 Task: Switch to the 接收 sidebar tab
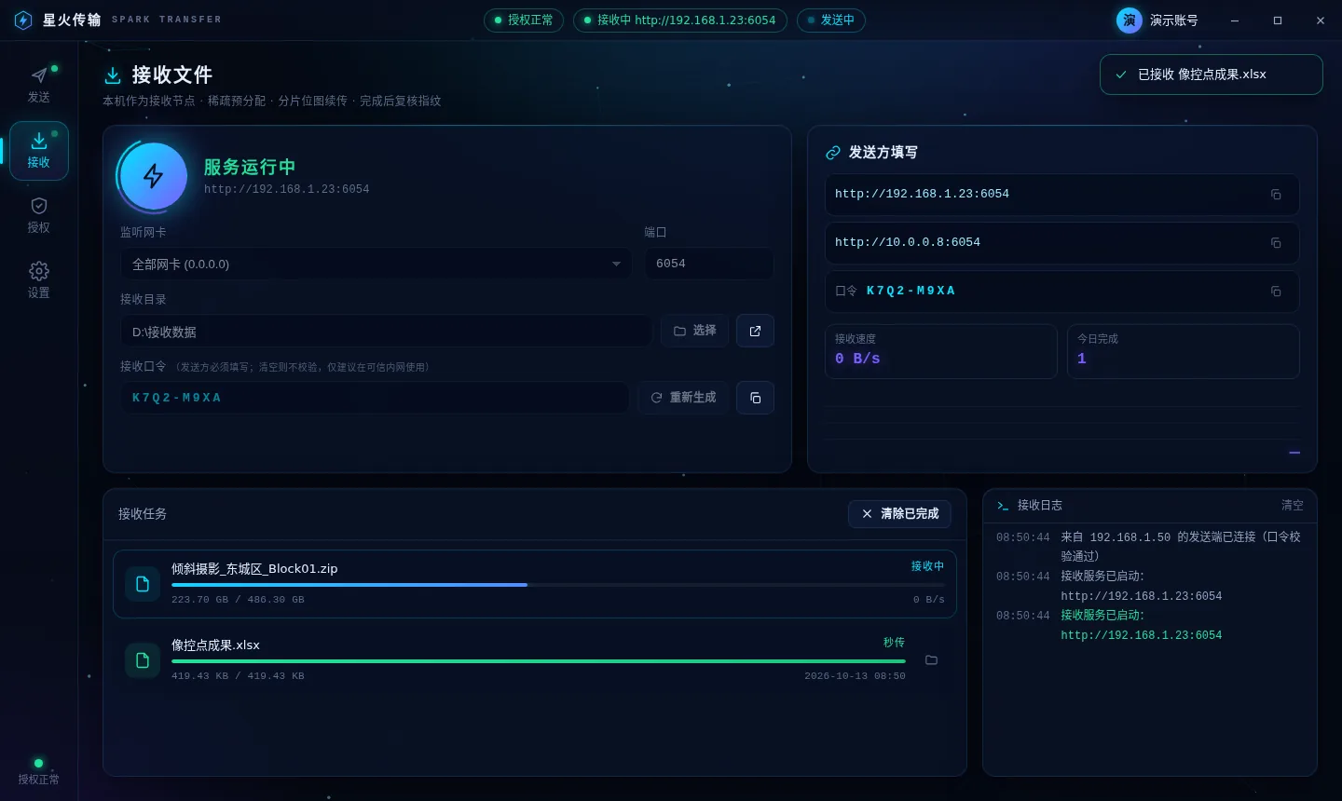[38, 150]
